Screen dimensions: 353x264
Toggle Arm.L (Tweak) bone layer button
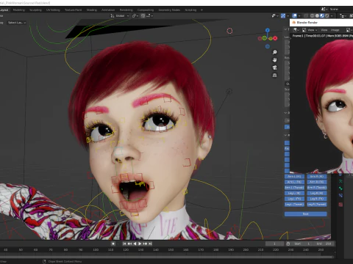click(x=294, y=188)
